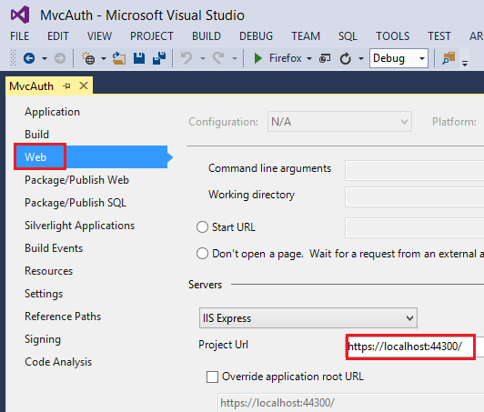Open the Silverlight Applications page
The height and width of the screenshot is (412, 484).
[80, 226]
